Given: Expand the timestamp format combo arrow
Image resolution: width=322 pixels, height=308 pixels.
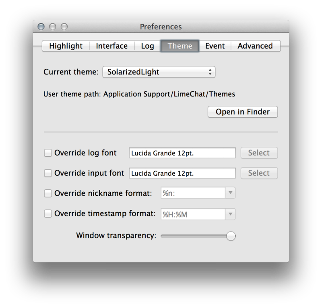Looking at the screenshot, I should point(230,214).
